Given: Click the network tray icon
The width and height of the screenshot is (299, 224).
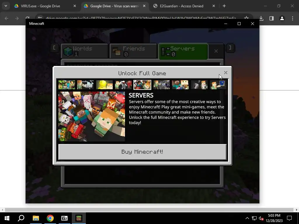Looking at the screenshot, I should (254, 218).
